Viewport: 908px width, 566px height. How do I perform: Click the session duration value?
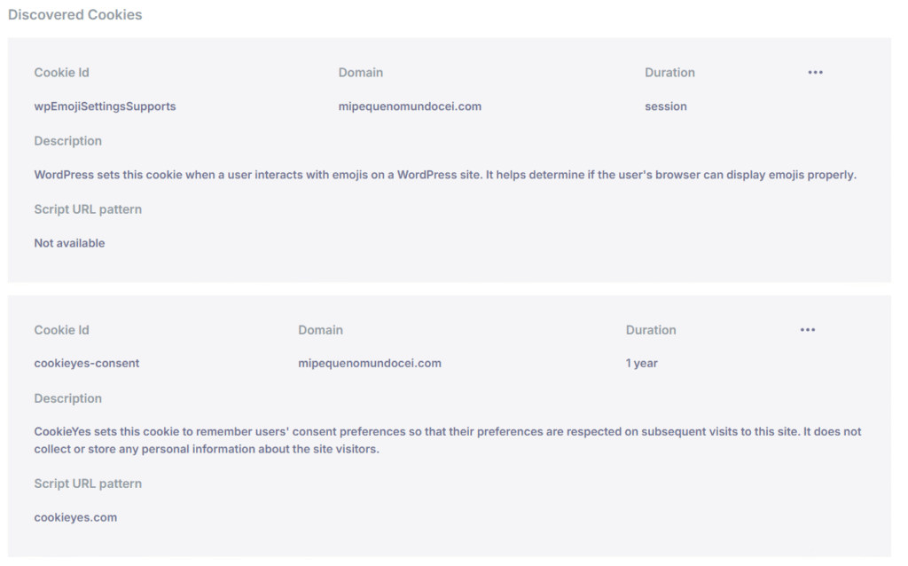[x=666, y=106]
